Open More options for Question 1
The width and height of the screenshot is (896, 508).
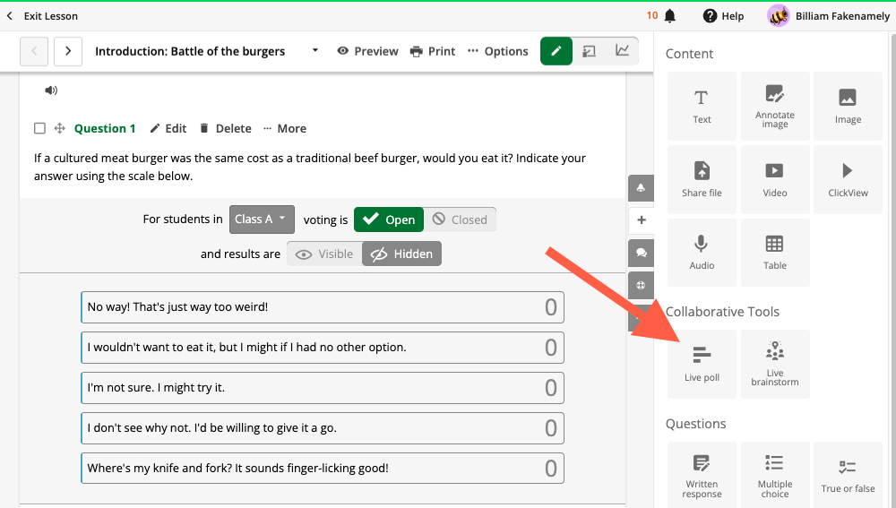click(285, 129)
